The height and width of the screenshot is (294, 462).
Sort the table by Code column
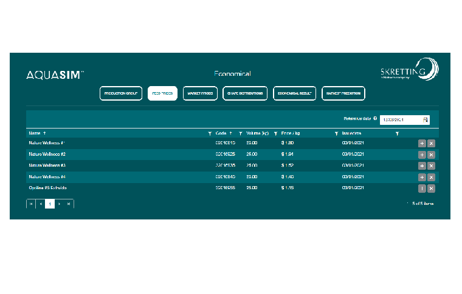tap(222, 133)
